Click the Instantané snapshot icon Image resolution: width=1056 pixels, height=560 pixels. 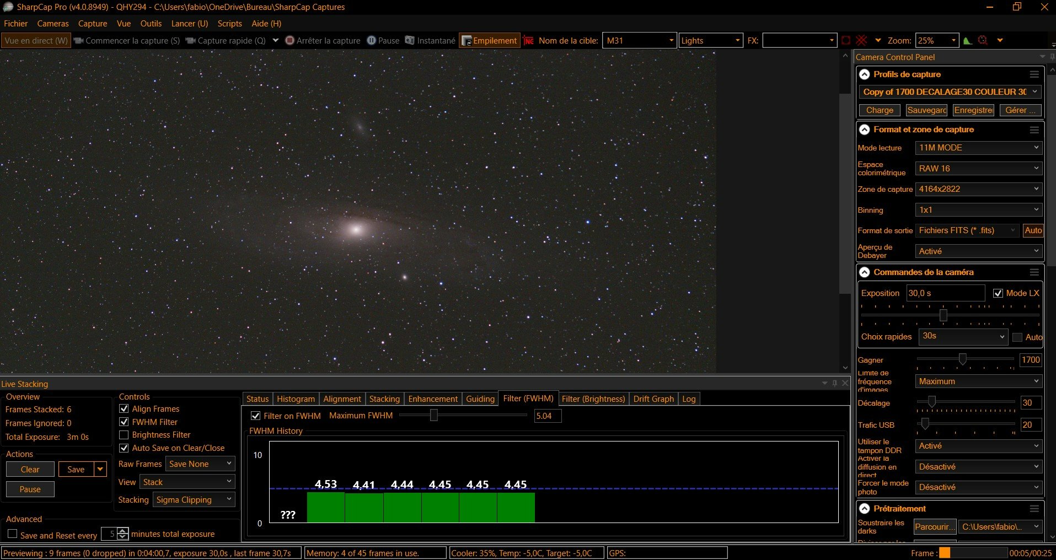(x=410, y=40)
